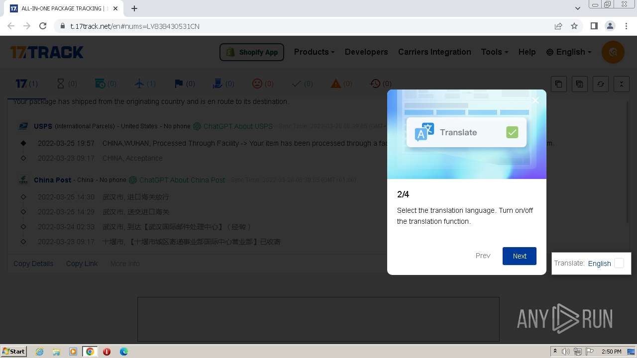The height and width of the screenshot is (358, 637).
Task: Open the Developers page
Action: click(x=366, y=52)
